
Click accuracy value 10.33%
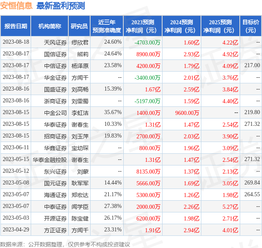[x=113, y=124]
